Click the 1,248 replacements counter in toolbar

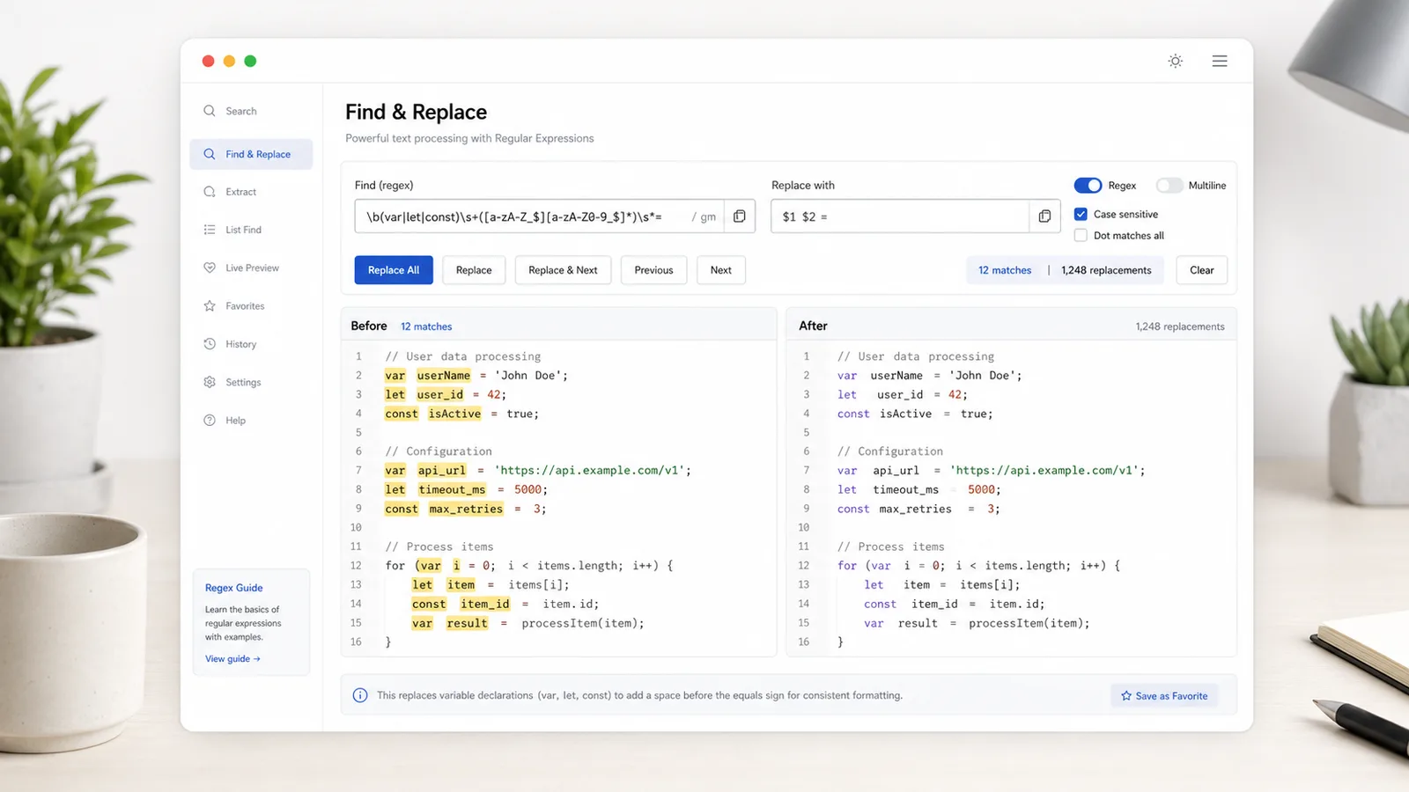[1106, 270]
